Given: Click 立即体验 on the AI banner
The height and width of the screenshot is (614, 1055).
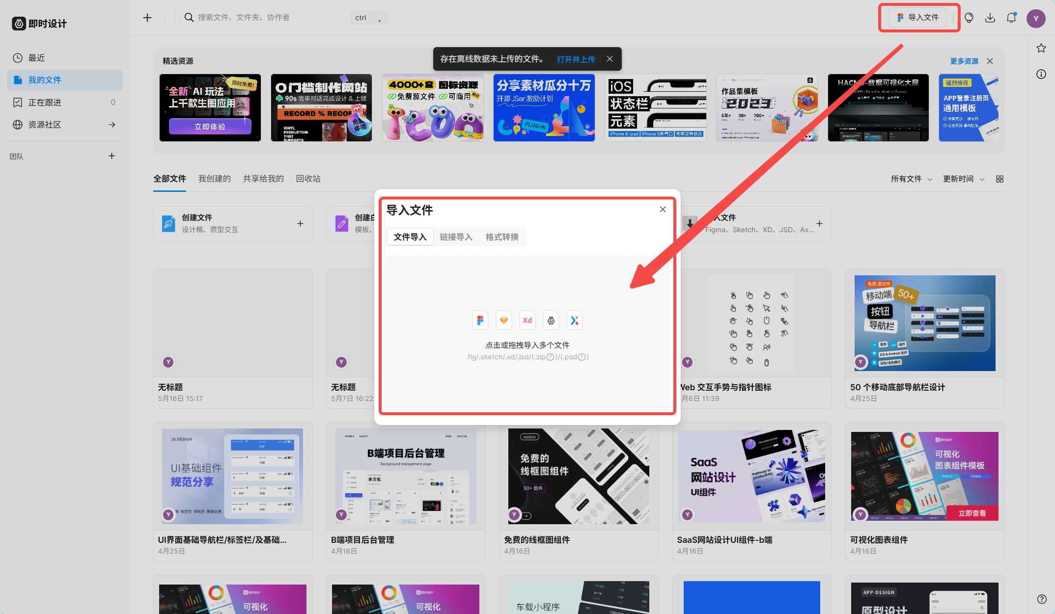Looking at the screenshot, I should (210, 127).
